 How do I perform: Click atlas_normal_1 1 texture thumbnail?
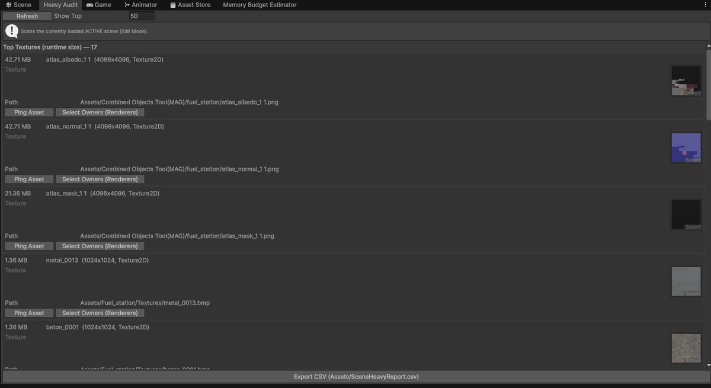tap(686, 147)
